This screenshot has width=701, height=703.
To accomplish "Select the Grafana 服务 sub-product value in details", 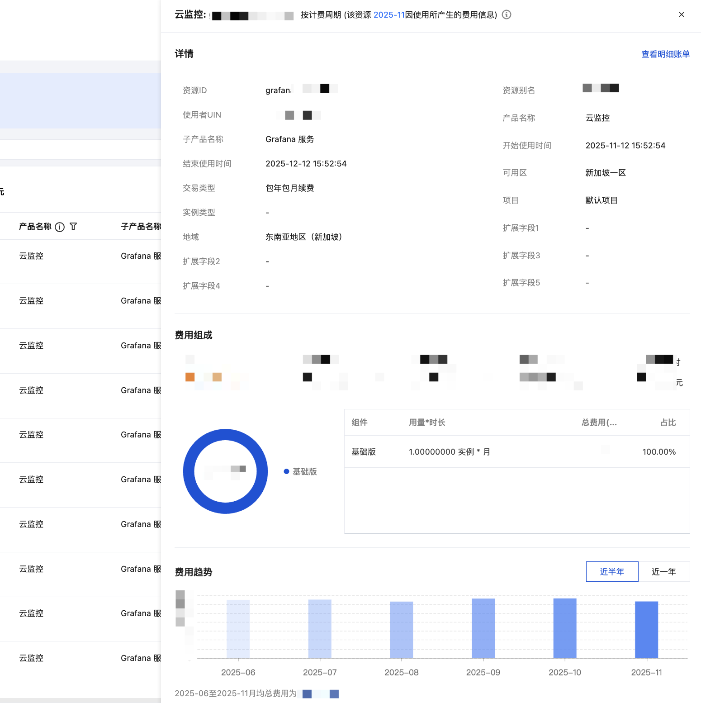I will pyautogui.click(x=290, y=139).
